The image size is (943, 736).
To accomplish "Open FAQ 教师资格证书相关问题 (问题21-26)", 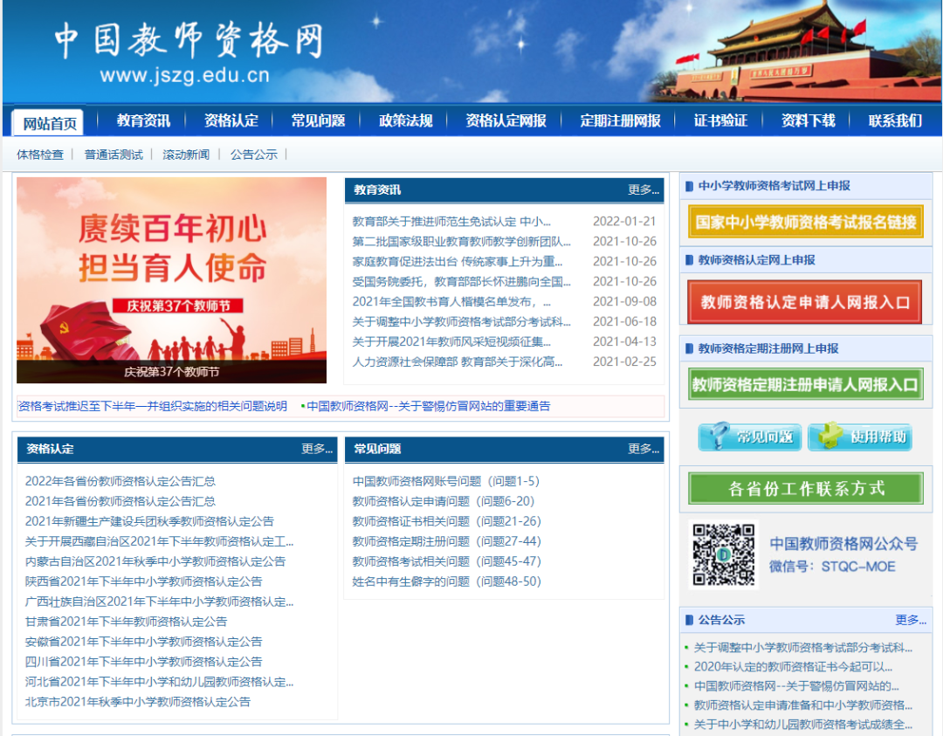I will tap(447, 521).
